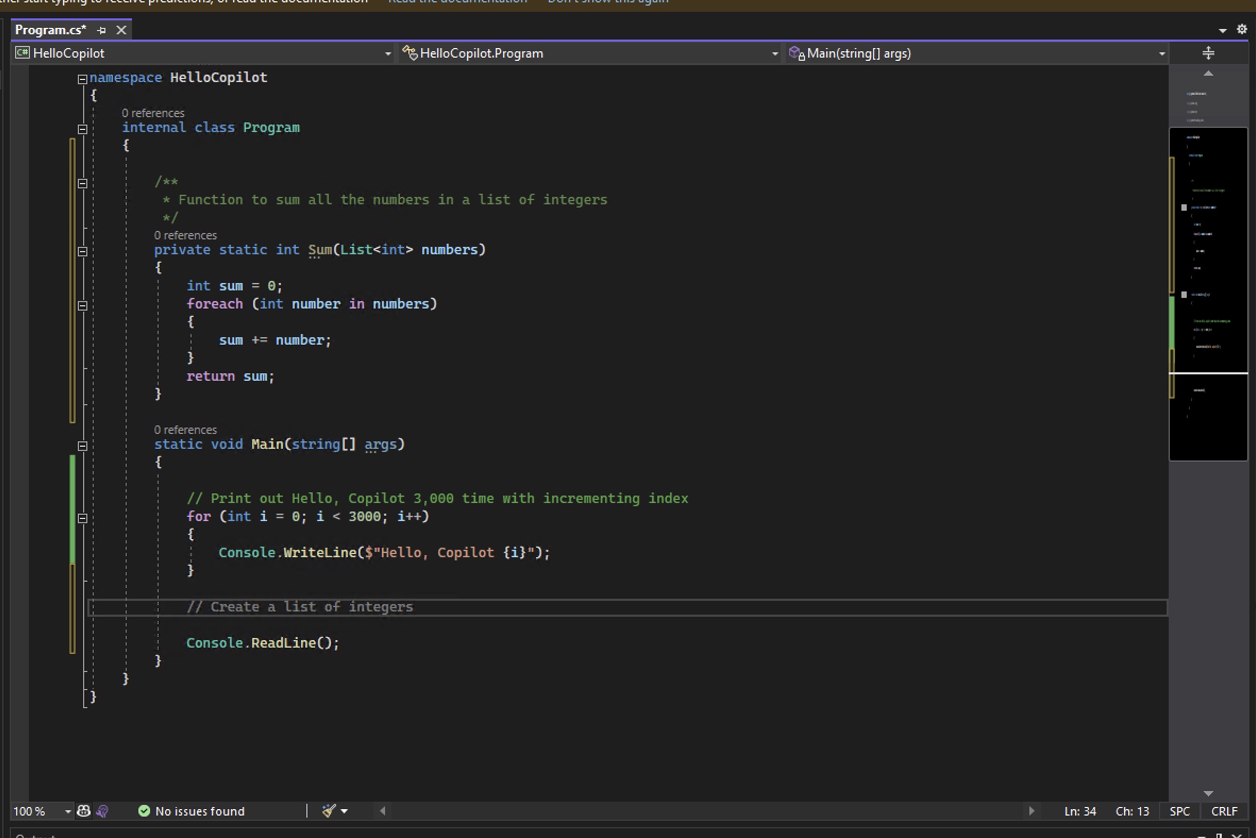1256x838 pixels.
Task: Click the split editor window handle
Action: (x=1208, y=53)
